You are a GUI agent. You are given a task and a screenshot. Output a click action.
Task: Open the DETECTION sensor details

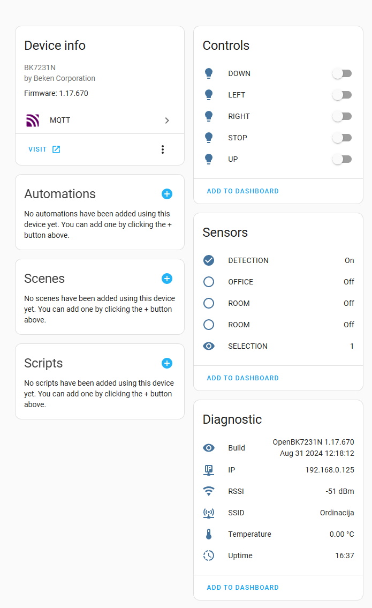278,260
